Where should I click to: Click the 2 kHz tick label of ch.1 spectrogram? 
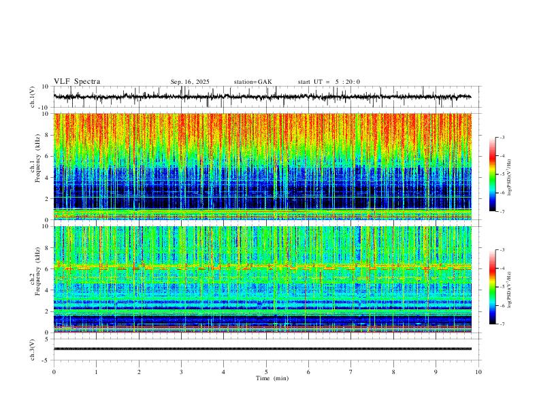[x=48, y=198]
